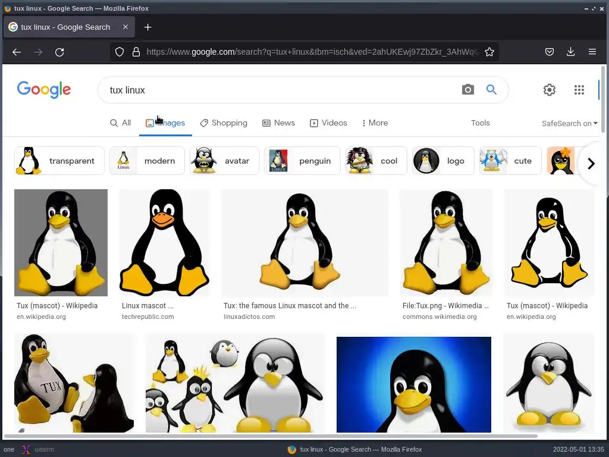
Task: Open the Tux statue with TUX lettering image
Action: tap(74, 383)
